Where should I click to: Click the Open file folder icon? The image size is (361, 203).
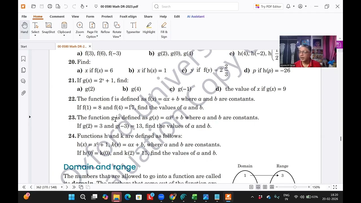tap(34, 6)
